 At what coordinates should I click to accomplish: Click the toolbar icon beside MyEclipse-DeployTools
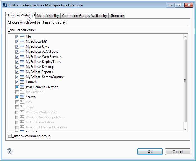[x=22, y=62]
